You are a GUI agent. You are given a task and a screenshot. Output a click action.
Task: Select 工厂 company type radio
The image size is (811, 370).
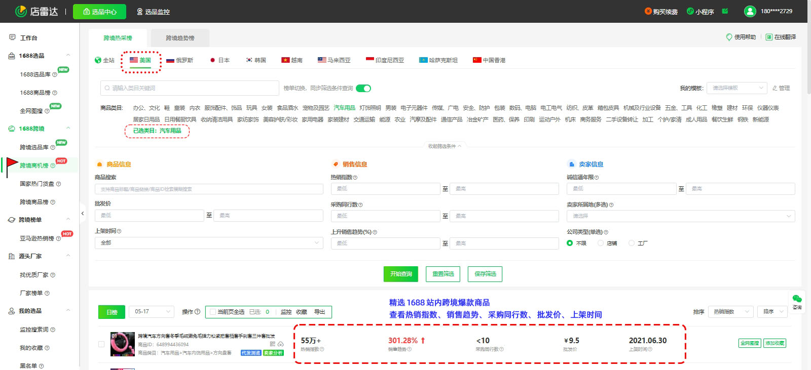tap(632, 243)
